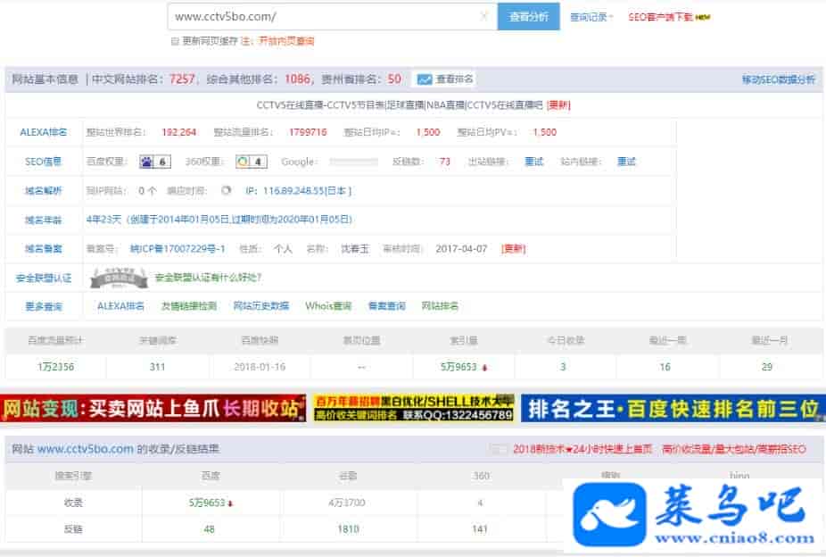The height and width of the screenshot is (557, 826).
Task: Click the 查看排名 chart icon
Action: (x=425, y=79)
